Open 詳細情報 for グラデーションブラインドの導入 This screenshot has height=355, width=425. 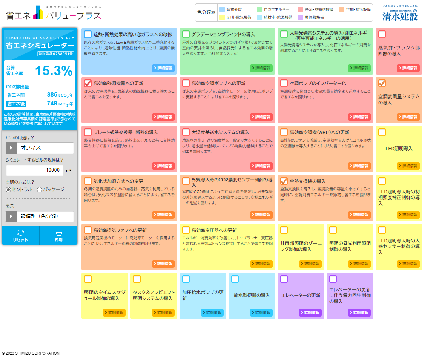(261, 68)
